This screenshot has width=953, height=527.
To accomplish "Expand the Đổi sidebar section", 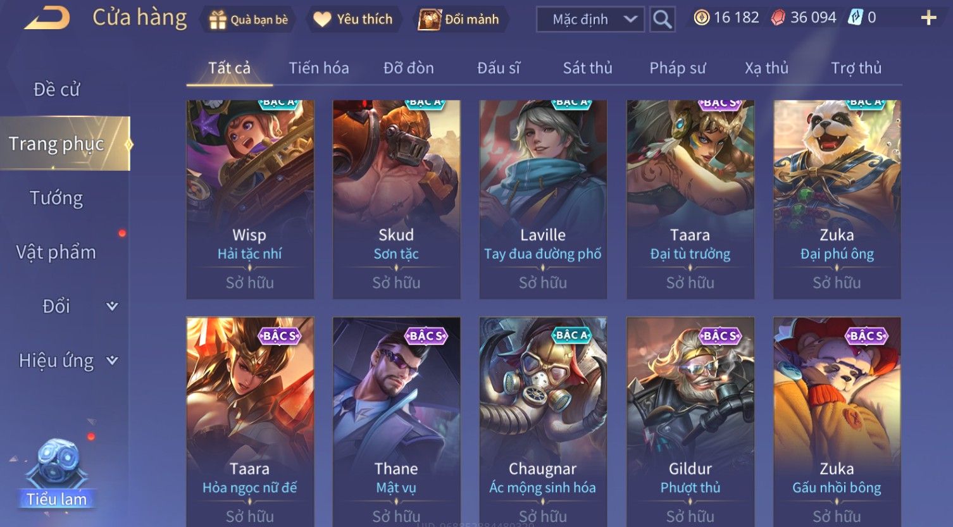I will coord(112,306).
